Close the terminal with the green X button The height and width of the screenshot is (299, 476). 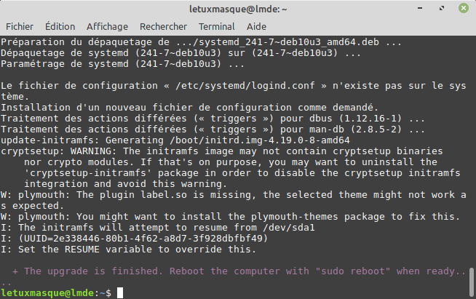point(462,9)
